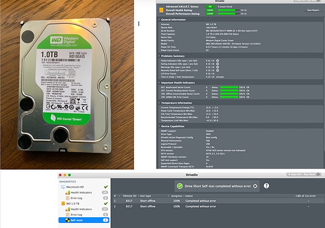Click green success check icon in self-test banner
This screenshot has height=228, width=325.
[180, 186]
